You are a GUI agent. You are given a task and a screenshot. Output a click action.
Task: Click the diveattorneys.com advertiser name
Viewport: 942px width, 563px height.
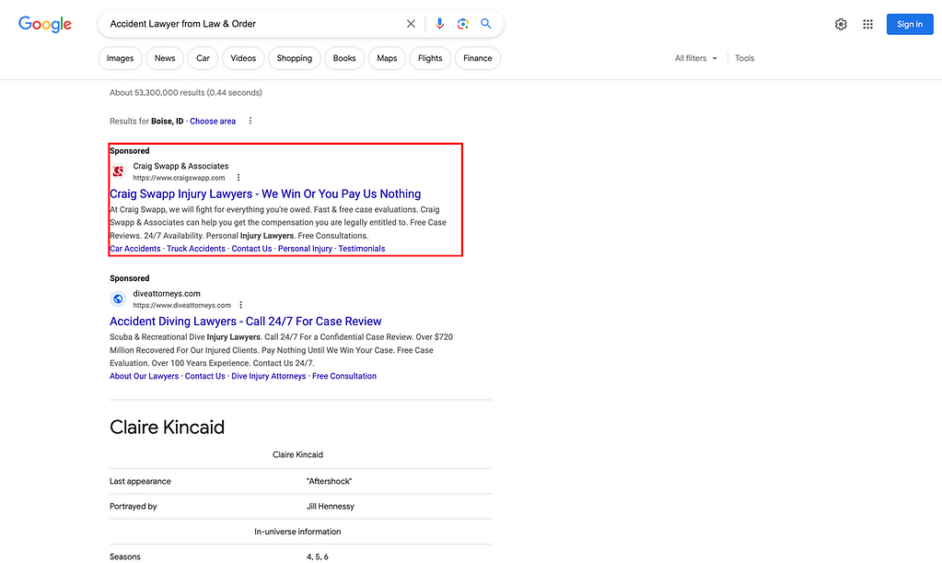[x=167, y=293]
